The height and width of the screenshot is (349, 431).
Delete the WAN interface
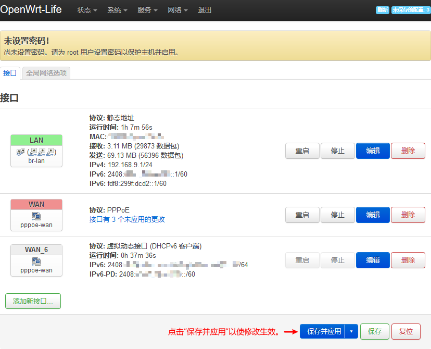pos(408,214)
